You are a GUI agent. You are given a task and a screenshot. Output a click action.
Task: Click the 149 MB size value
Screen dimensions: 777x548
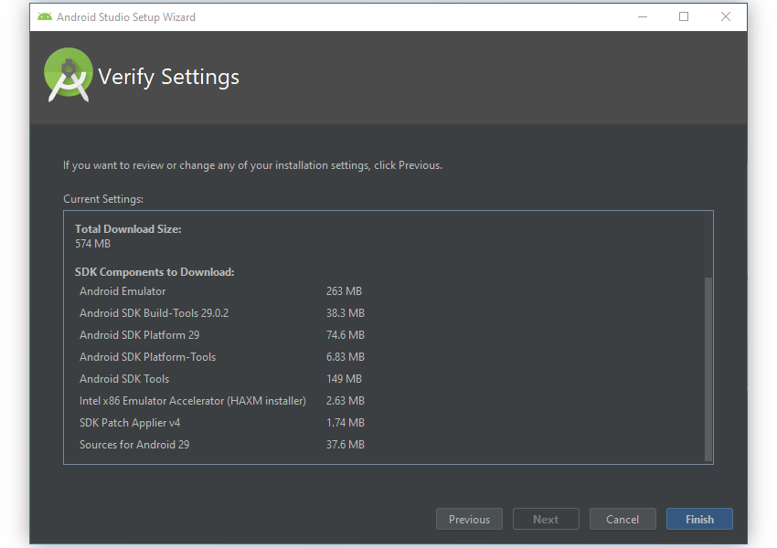point(344,379)
